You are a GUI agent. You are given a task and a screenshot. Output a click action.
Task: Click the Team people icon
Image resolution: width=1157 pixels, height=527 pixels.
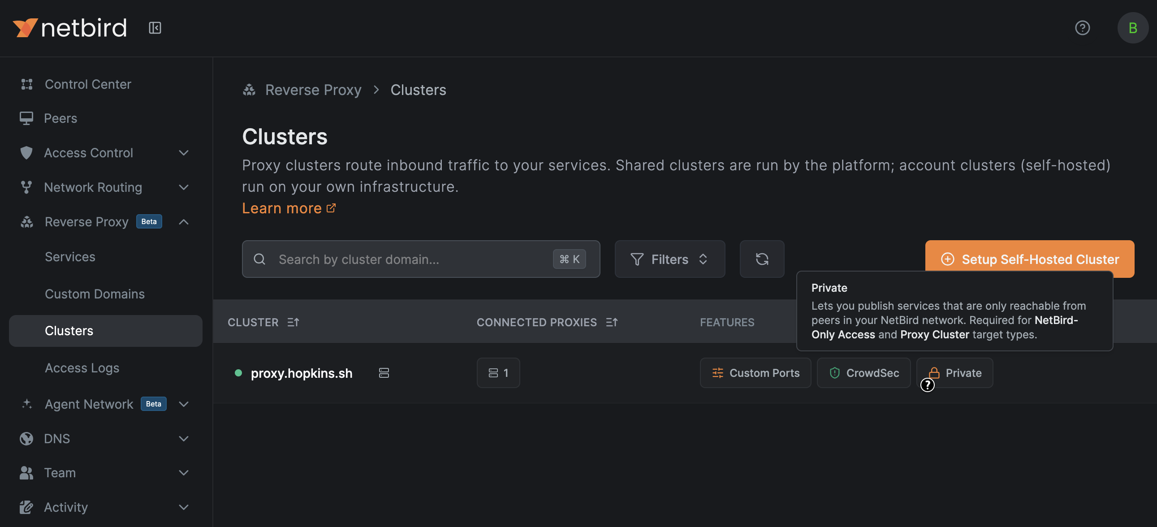[26, 473]
